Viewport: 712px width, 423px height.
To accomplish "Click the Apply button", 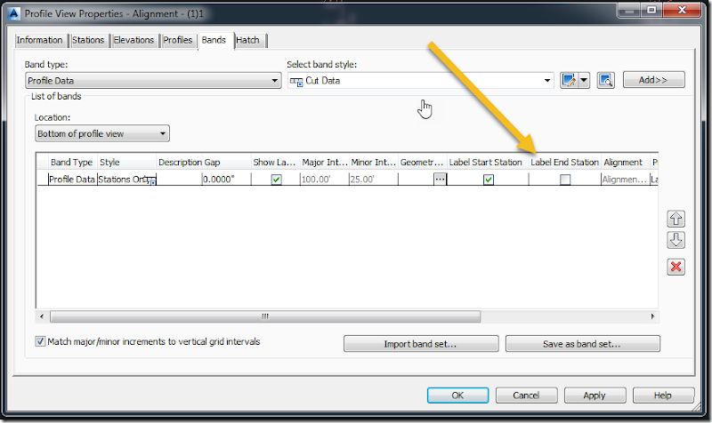I will tap(595, 395).
